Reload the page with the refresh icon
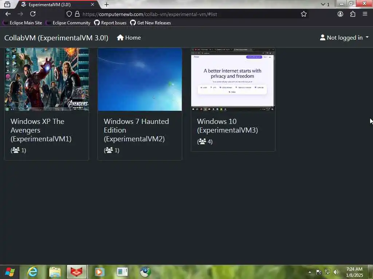Viewport: 373px width, 279px height. pyautogui.click(x=33, y=14)
